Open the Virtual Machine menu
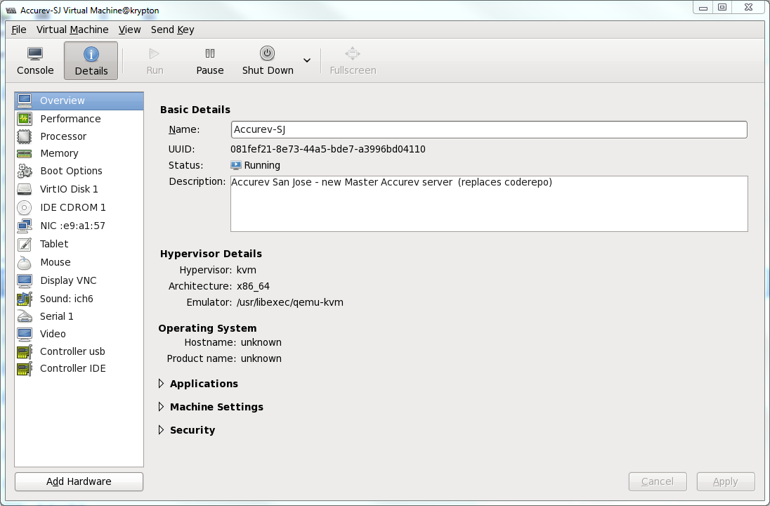The height and width of the screenshot is (506, 770). (x=72, y=30)
